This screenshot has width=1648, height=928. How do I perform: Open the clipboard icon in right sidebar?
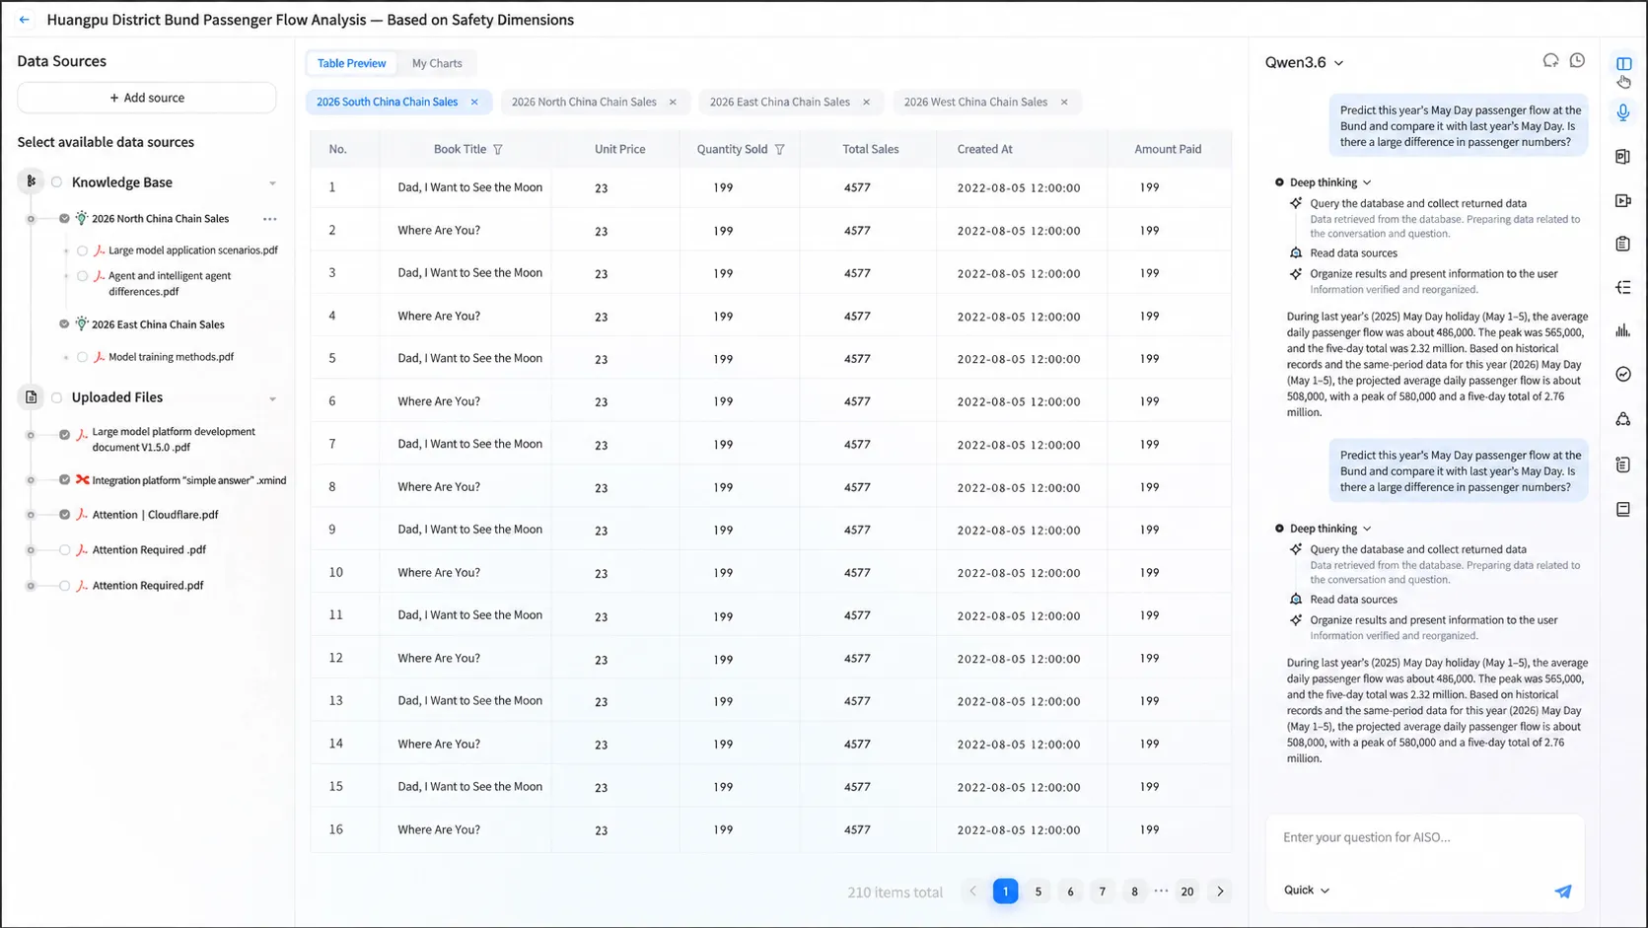tap(1622, 244)
